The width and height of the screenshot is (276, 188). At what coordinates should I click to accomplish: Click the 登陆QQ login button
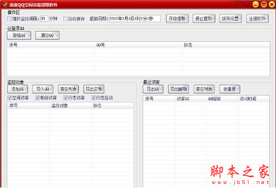(19, 36)
